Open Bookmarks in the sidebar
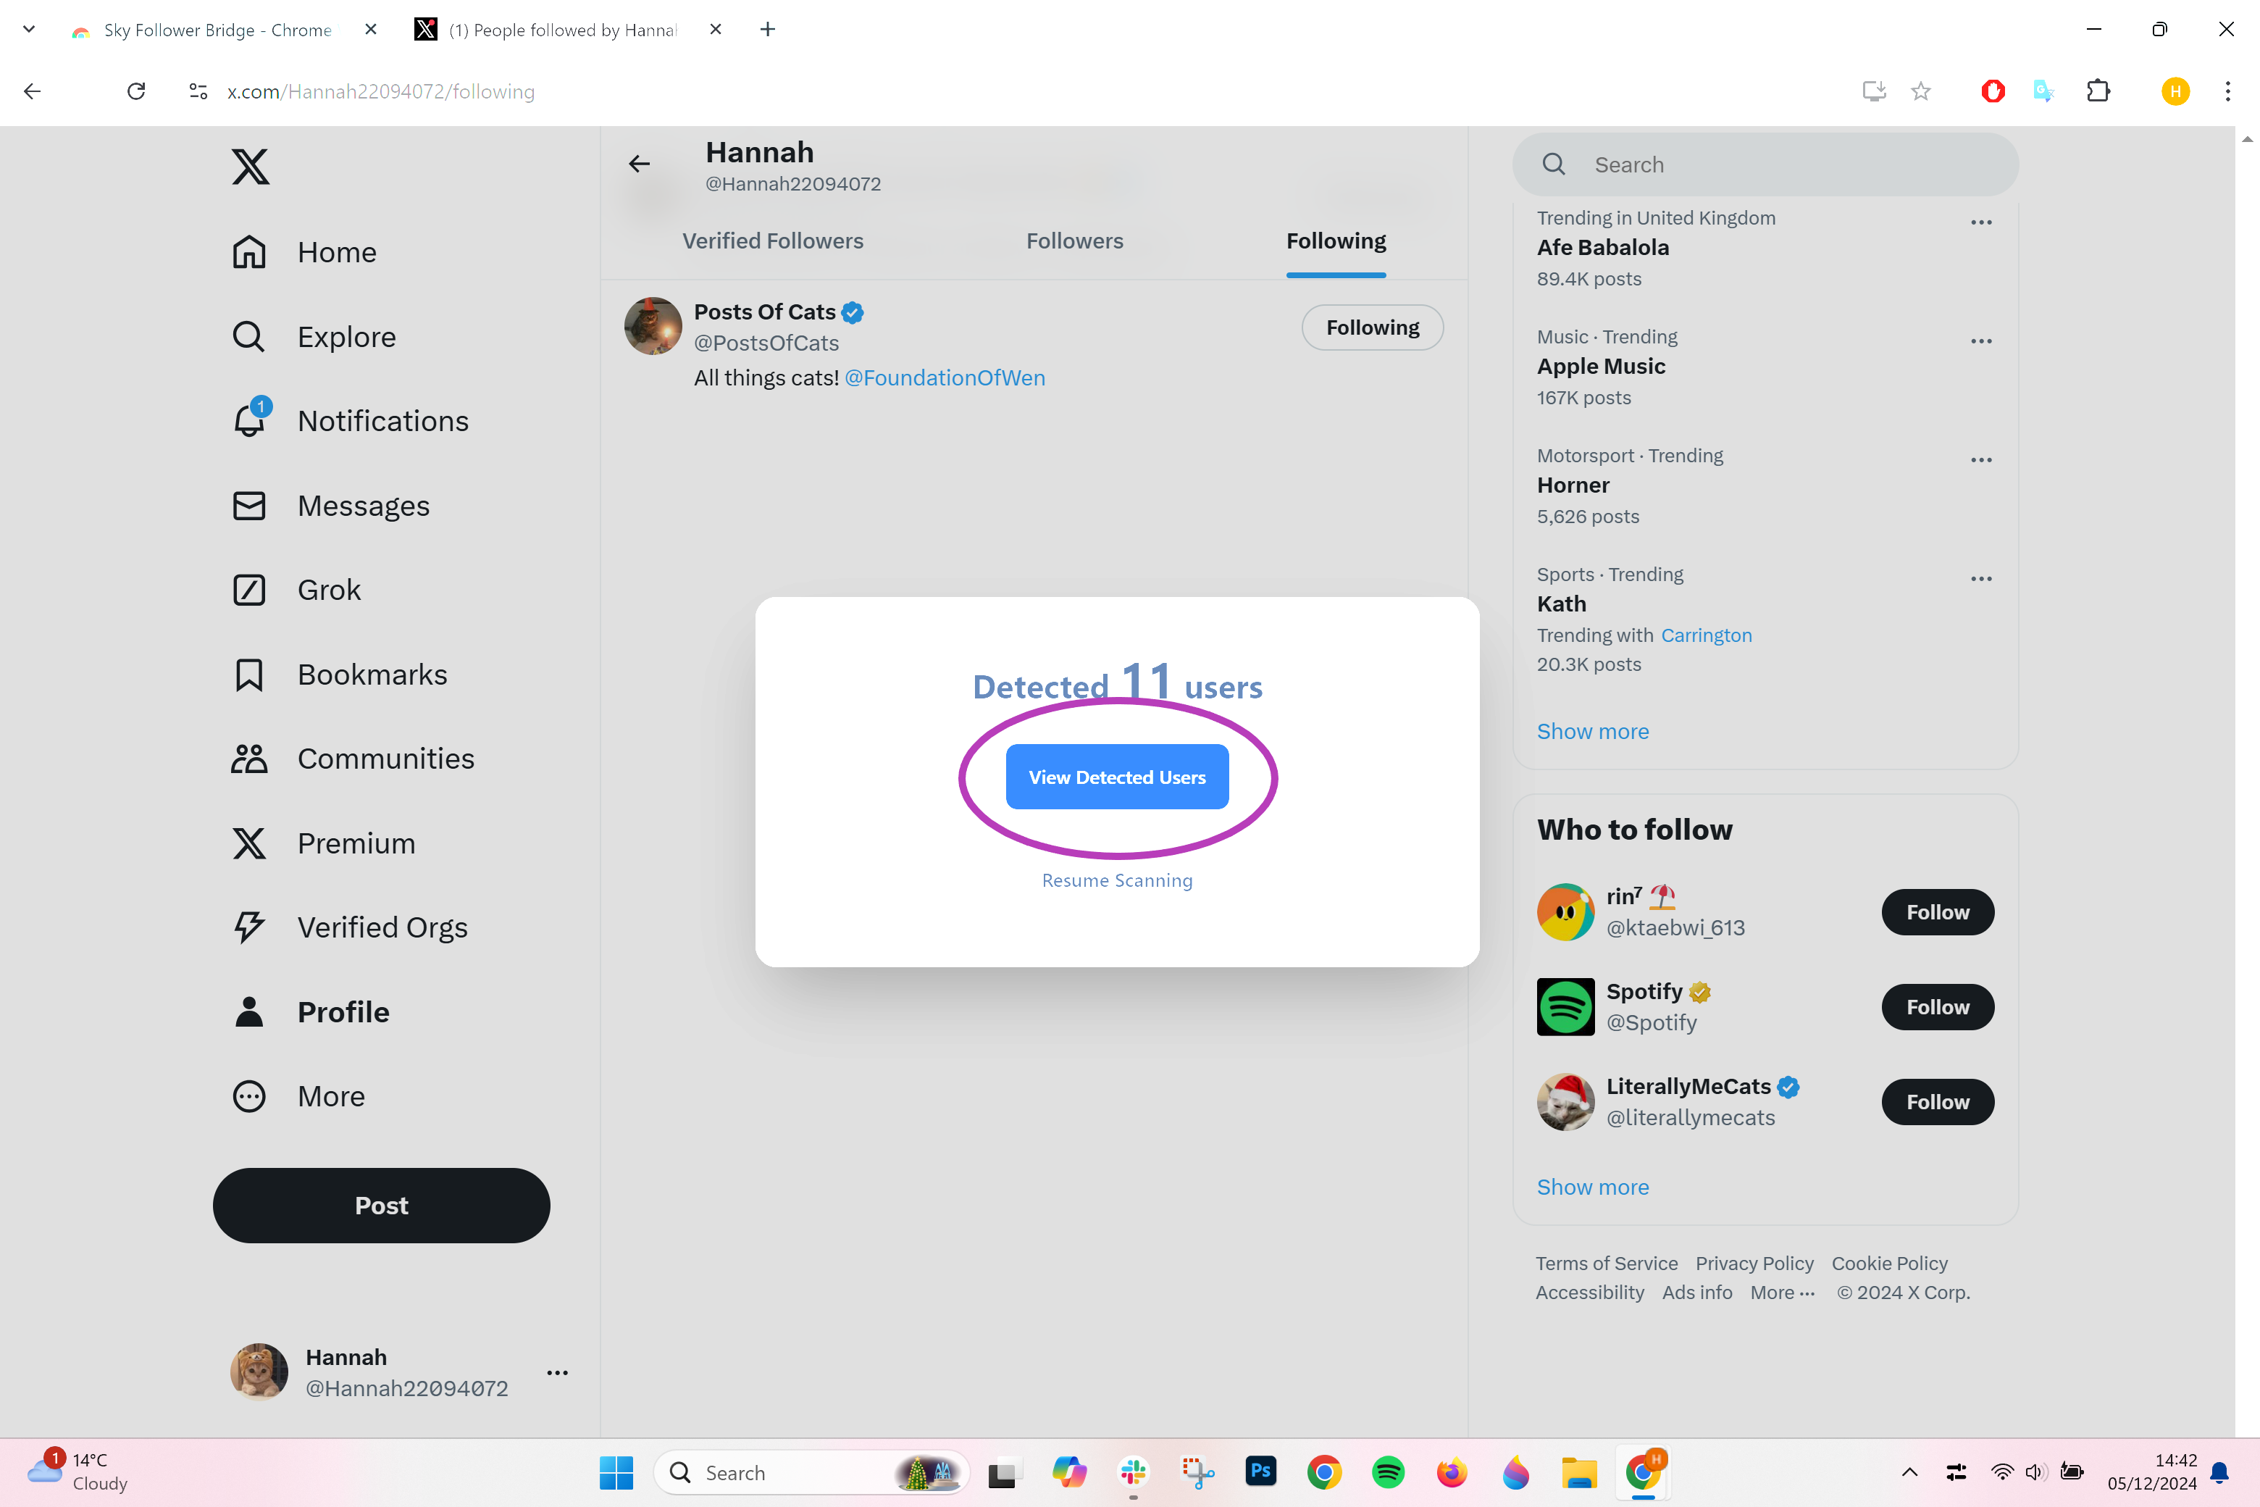The height and width of the screenshot is (1507, 2260). pos(339,675)
